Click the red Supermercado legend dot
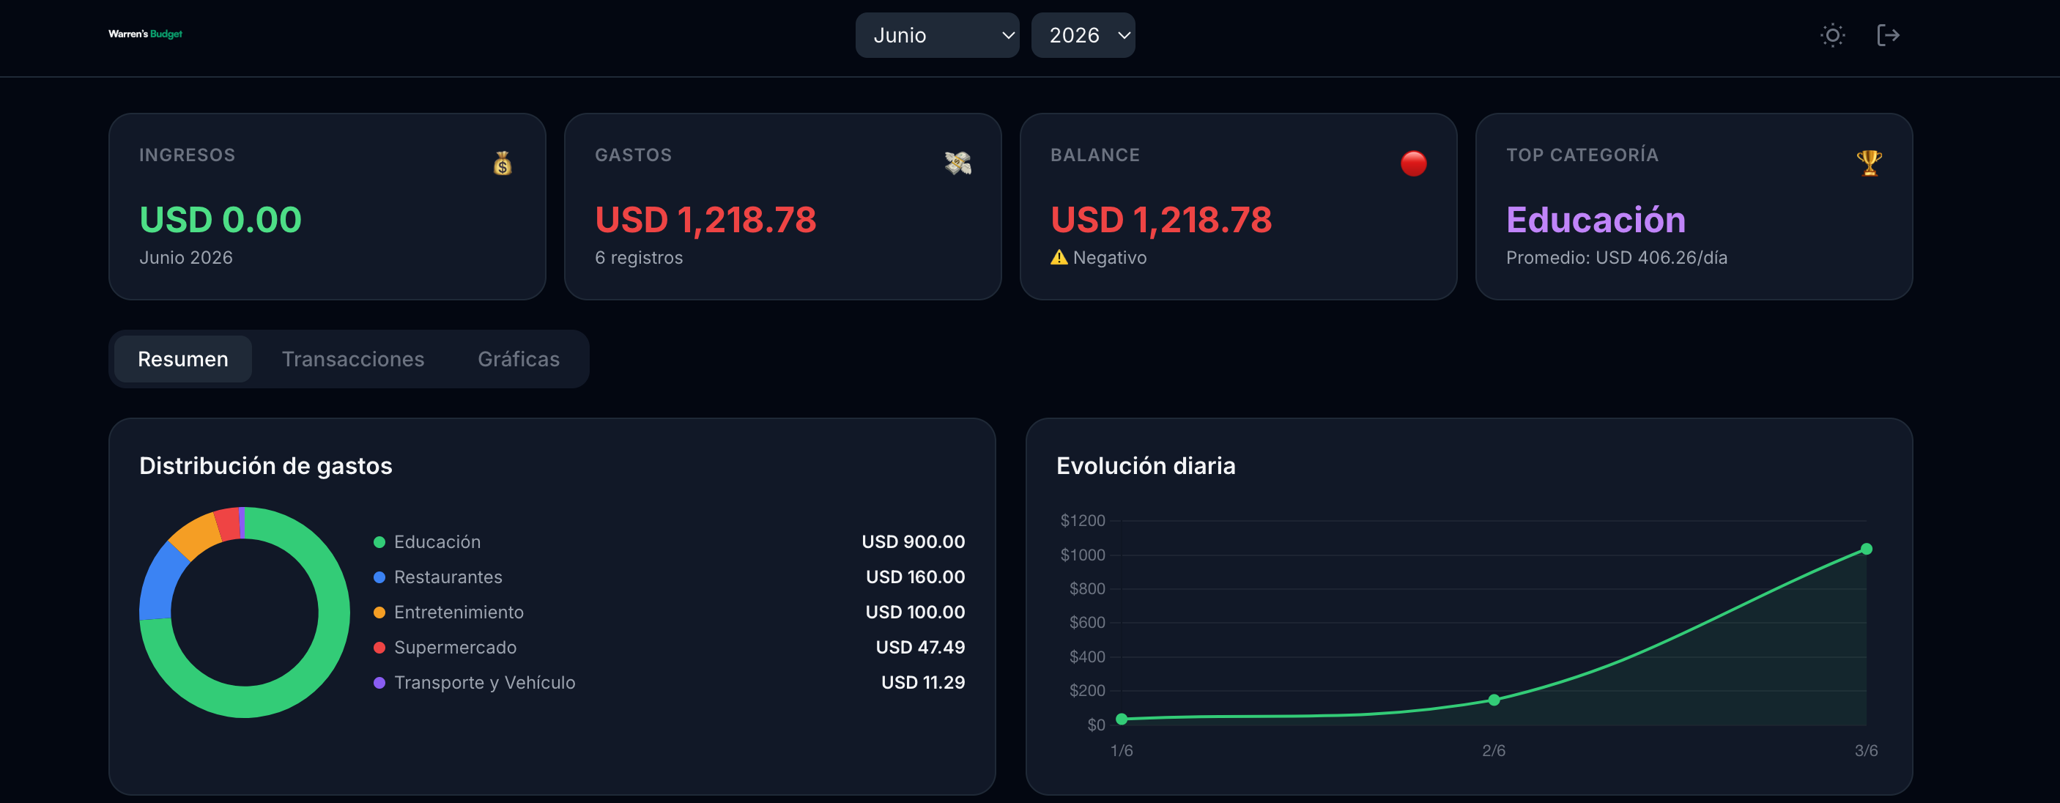The width and height of the screenshot is (2060, 803). pyautogui.click(x=380, y=648)
